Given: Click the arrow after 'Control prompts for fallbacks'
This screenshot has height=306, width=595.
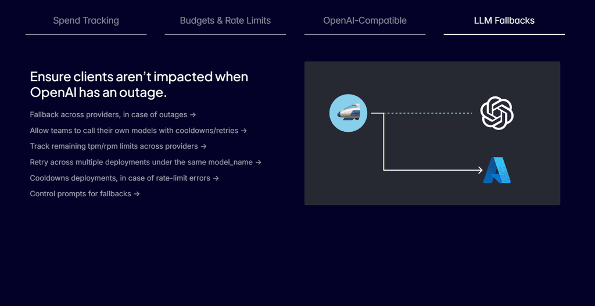Looking at the screenshot, I should click(x=137, y=194).
